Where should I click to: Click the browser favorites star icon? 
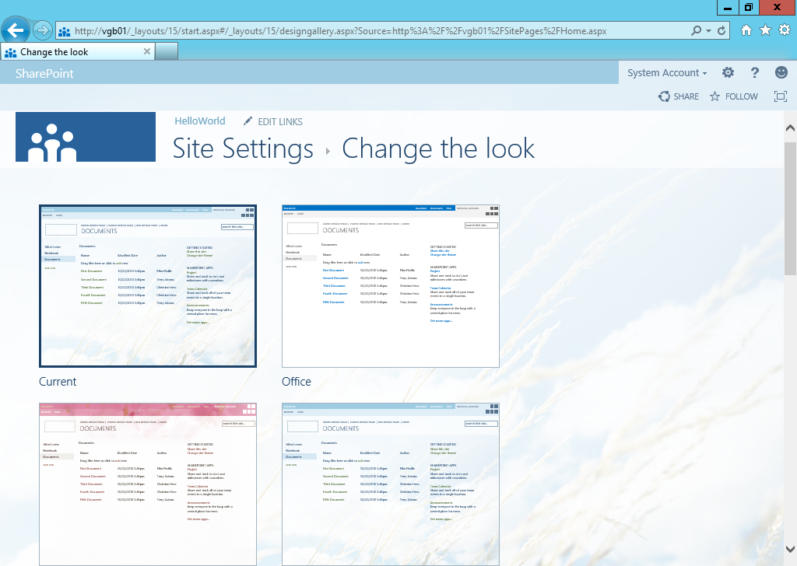(x=765, y=30)
